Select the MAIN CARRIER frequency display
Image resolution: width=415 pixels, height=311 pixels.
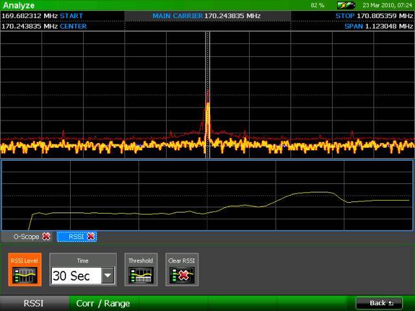pos(207,16)
